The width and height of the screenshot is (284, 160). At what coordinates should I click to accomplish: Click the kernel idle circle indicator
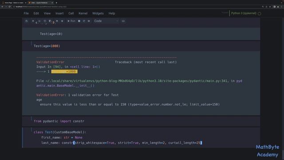coord(260,14)
